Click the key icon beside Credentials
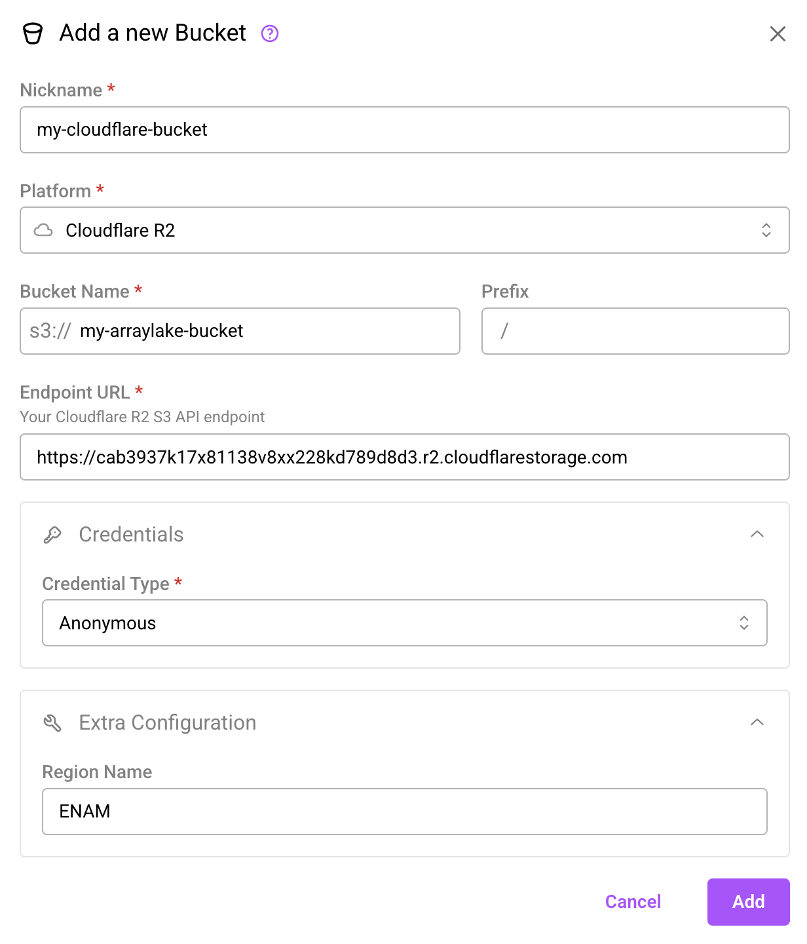This screenshot has width=807, height=944. (x=53, y=534)
